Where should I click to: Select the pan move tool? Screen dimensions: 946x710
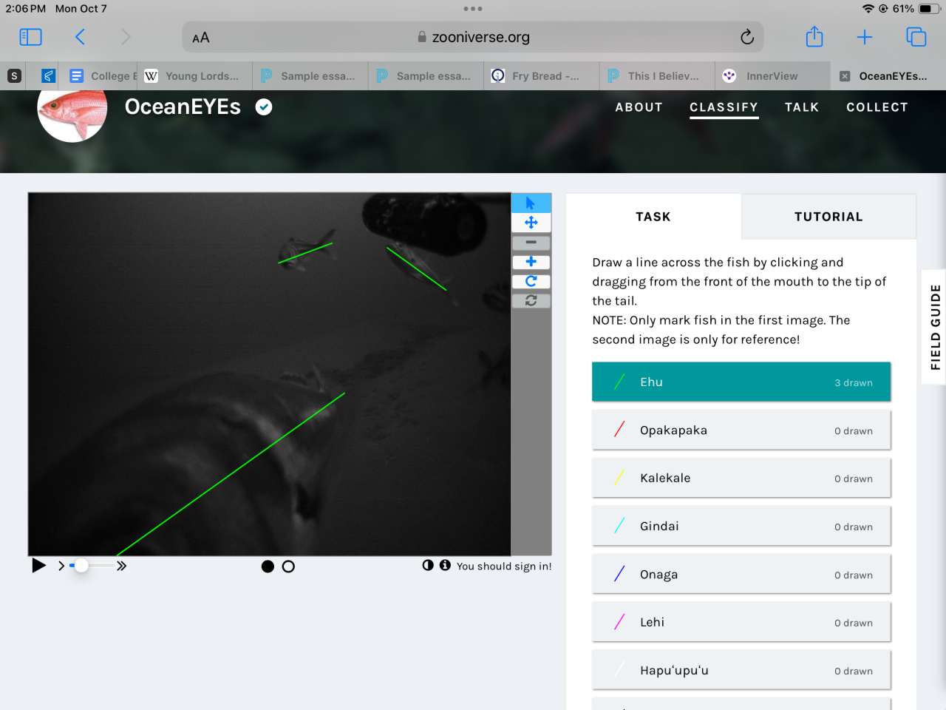[x=531, y=223]
